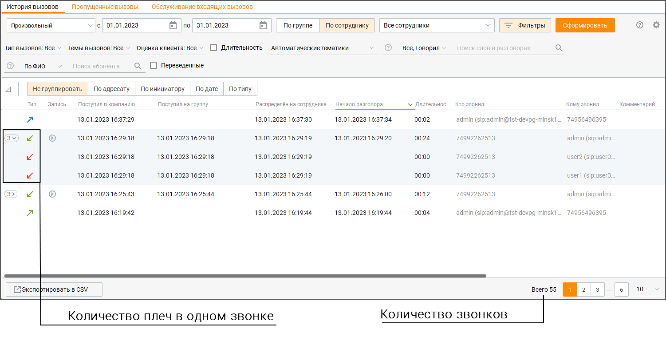
Task: Collapse the expanded 3-leg call at 16:29:18
Action: 12,138
